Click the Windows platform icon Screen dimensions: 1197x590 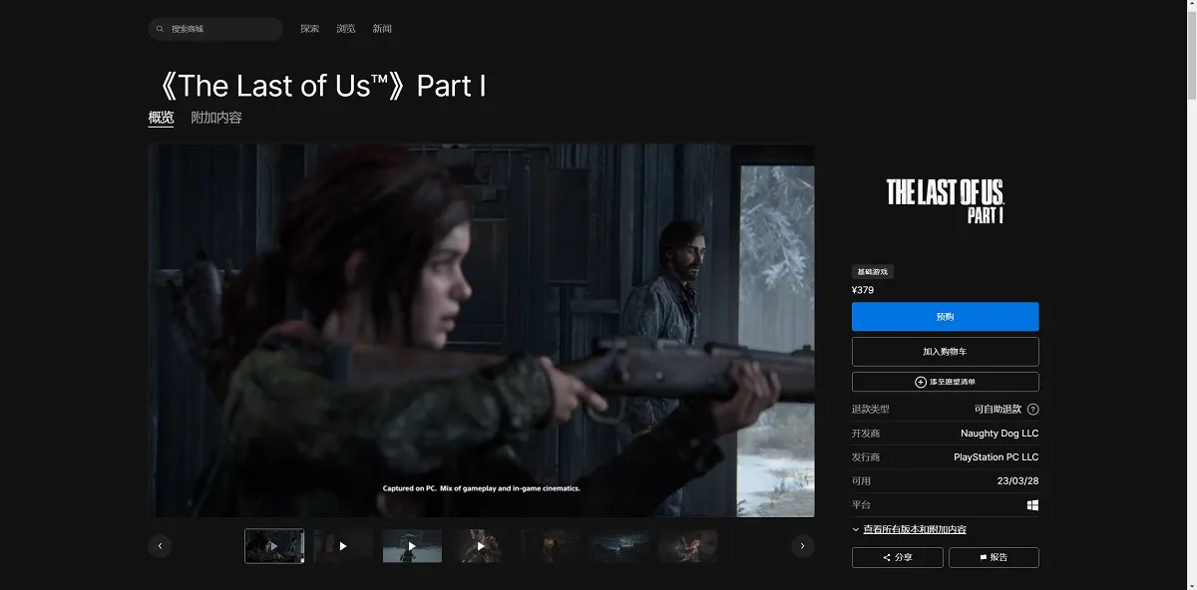coord(1032,505)
